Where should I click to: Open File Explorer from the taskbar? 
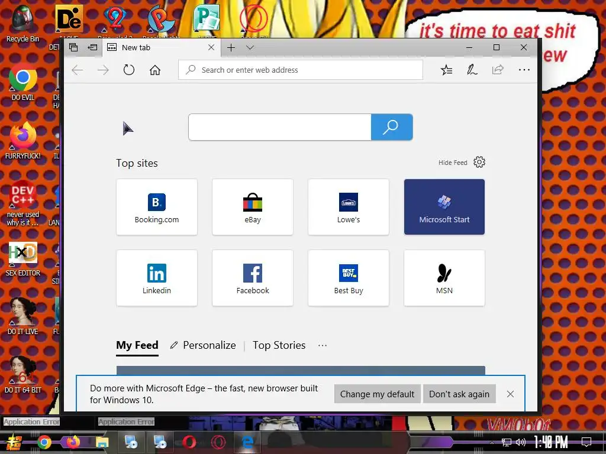click(102, 442)
